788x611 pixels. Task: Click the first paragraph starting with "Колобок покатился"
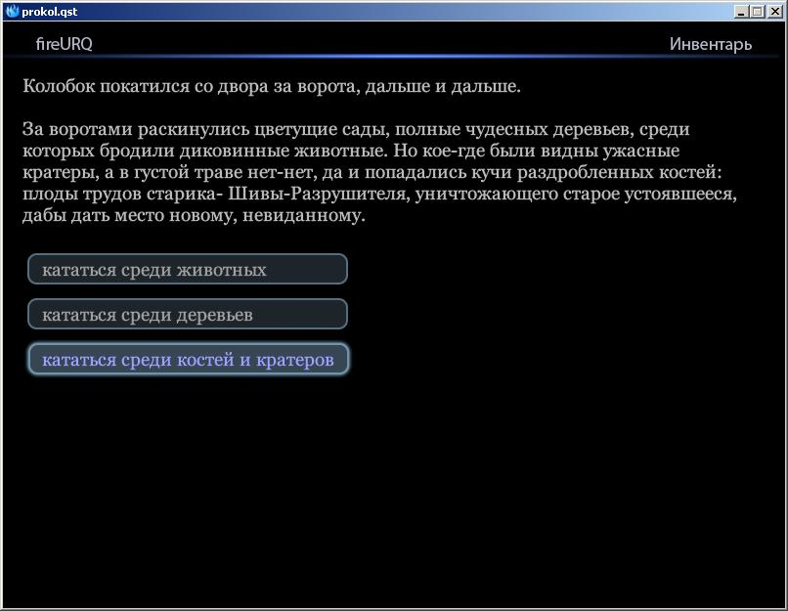point(271,87)
